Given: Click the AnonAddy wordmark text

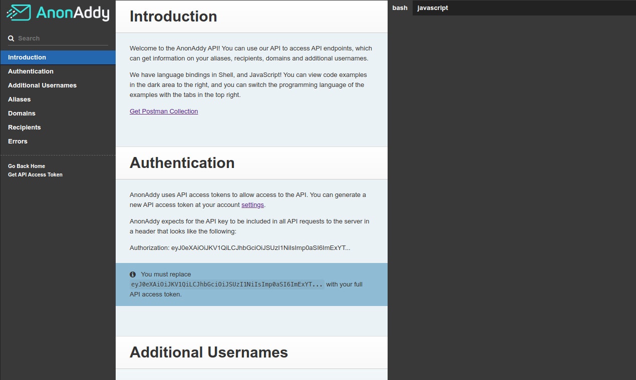Looking at the screenshot, I should [73, 13].
